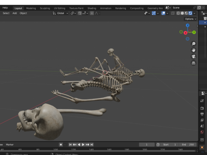
Task: Open the Object properties tab
Action: click(x=202, y=147)
